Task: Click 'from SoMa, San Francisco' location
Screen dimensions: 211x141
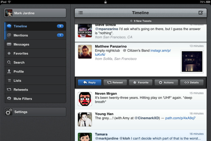Action: click(x=116, y=59)
